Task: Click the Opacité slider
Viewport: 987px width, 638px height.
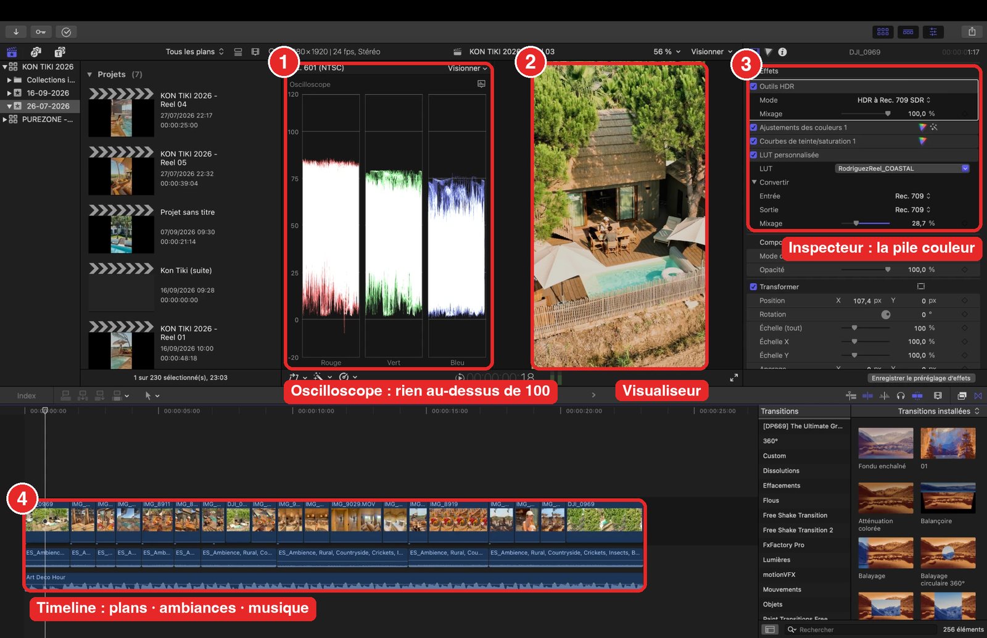Action: coord(865,270)
